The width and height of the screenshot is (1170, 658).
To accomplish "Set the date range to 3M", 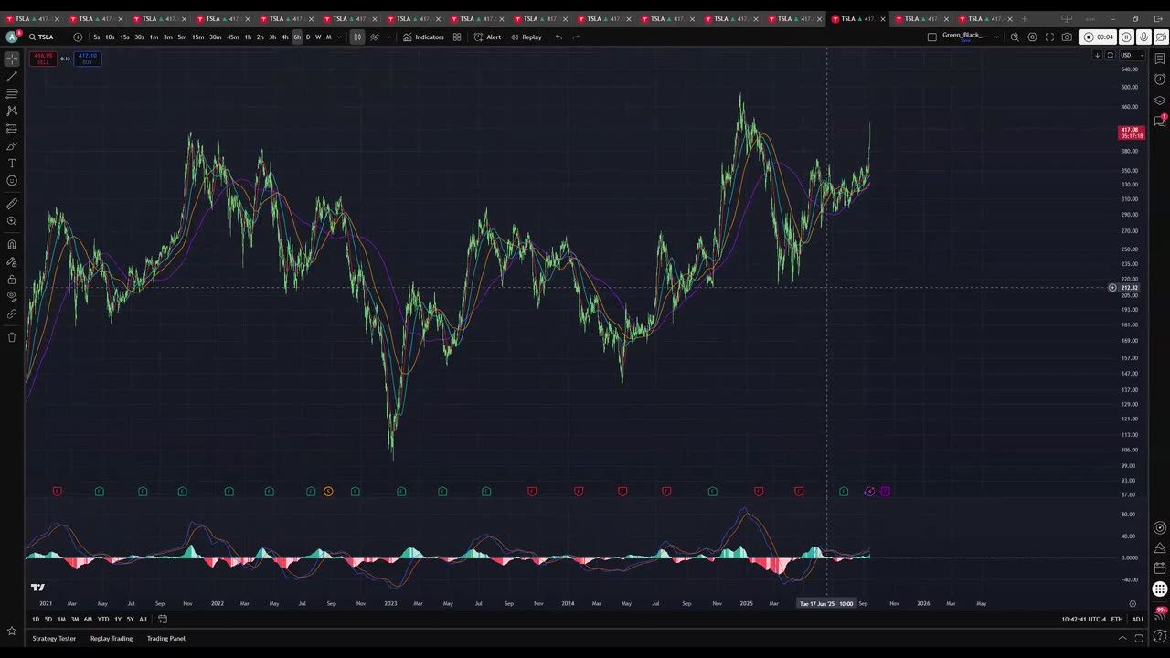I will pos(75,619).
